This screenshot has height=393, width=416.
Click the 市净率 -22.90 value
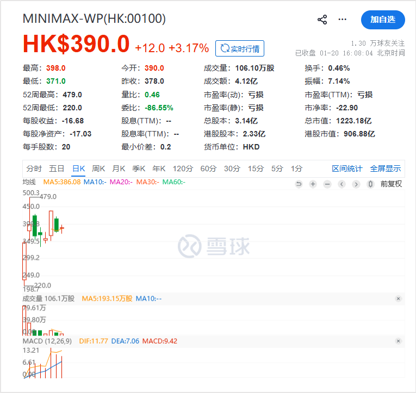347,108
